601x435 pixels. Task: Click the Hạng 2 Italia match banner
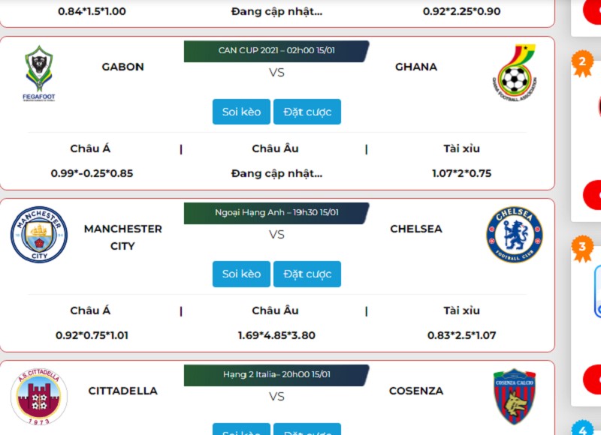(x=276, y=375)
